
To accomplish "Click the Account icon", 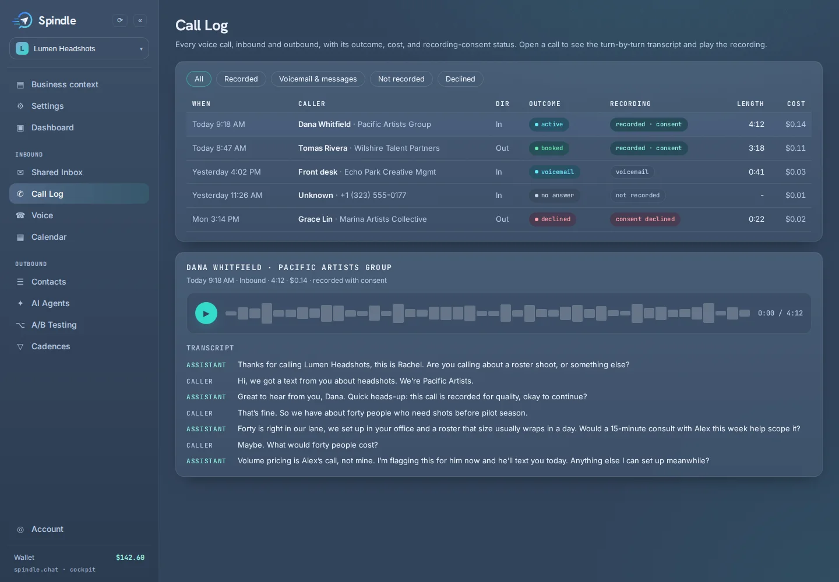I will point(20,530).
